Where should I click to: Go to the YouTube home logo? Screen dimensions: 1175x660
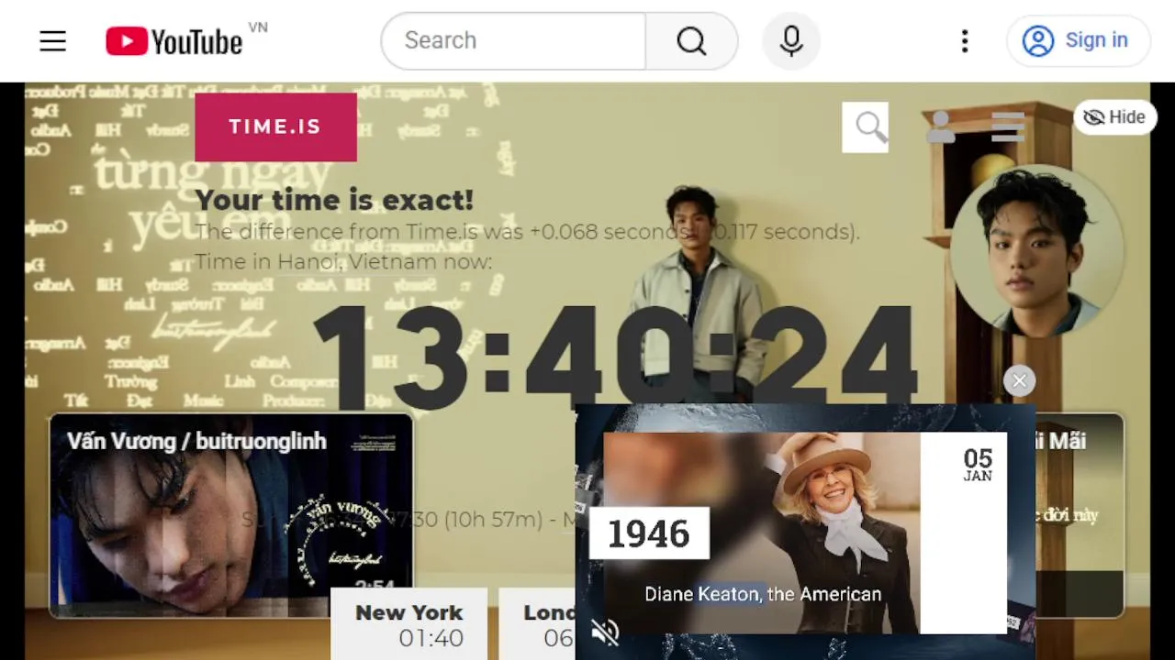[x=174, y=40]
